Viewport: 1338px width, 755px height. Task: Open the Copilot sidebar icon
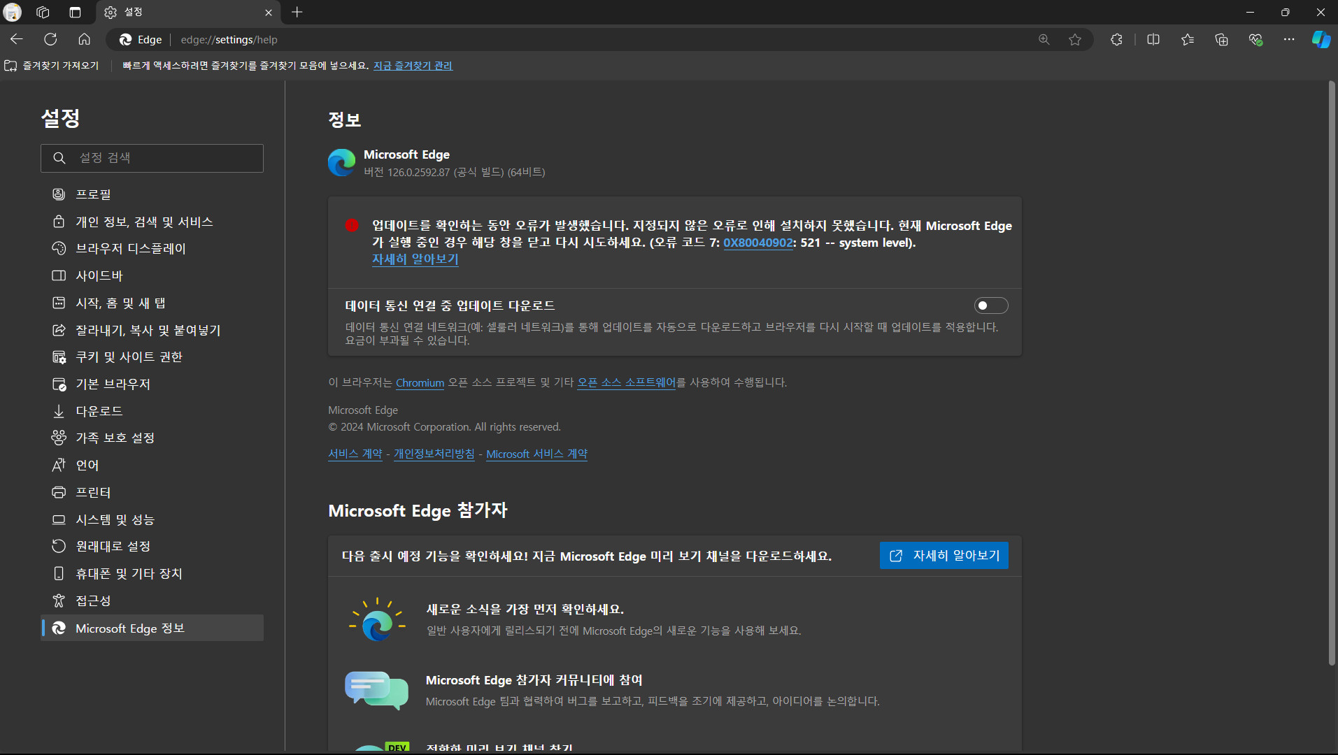click(x=1321, y=40)
